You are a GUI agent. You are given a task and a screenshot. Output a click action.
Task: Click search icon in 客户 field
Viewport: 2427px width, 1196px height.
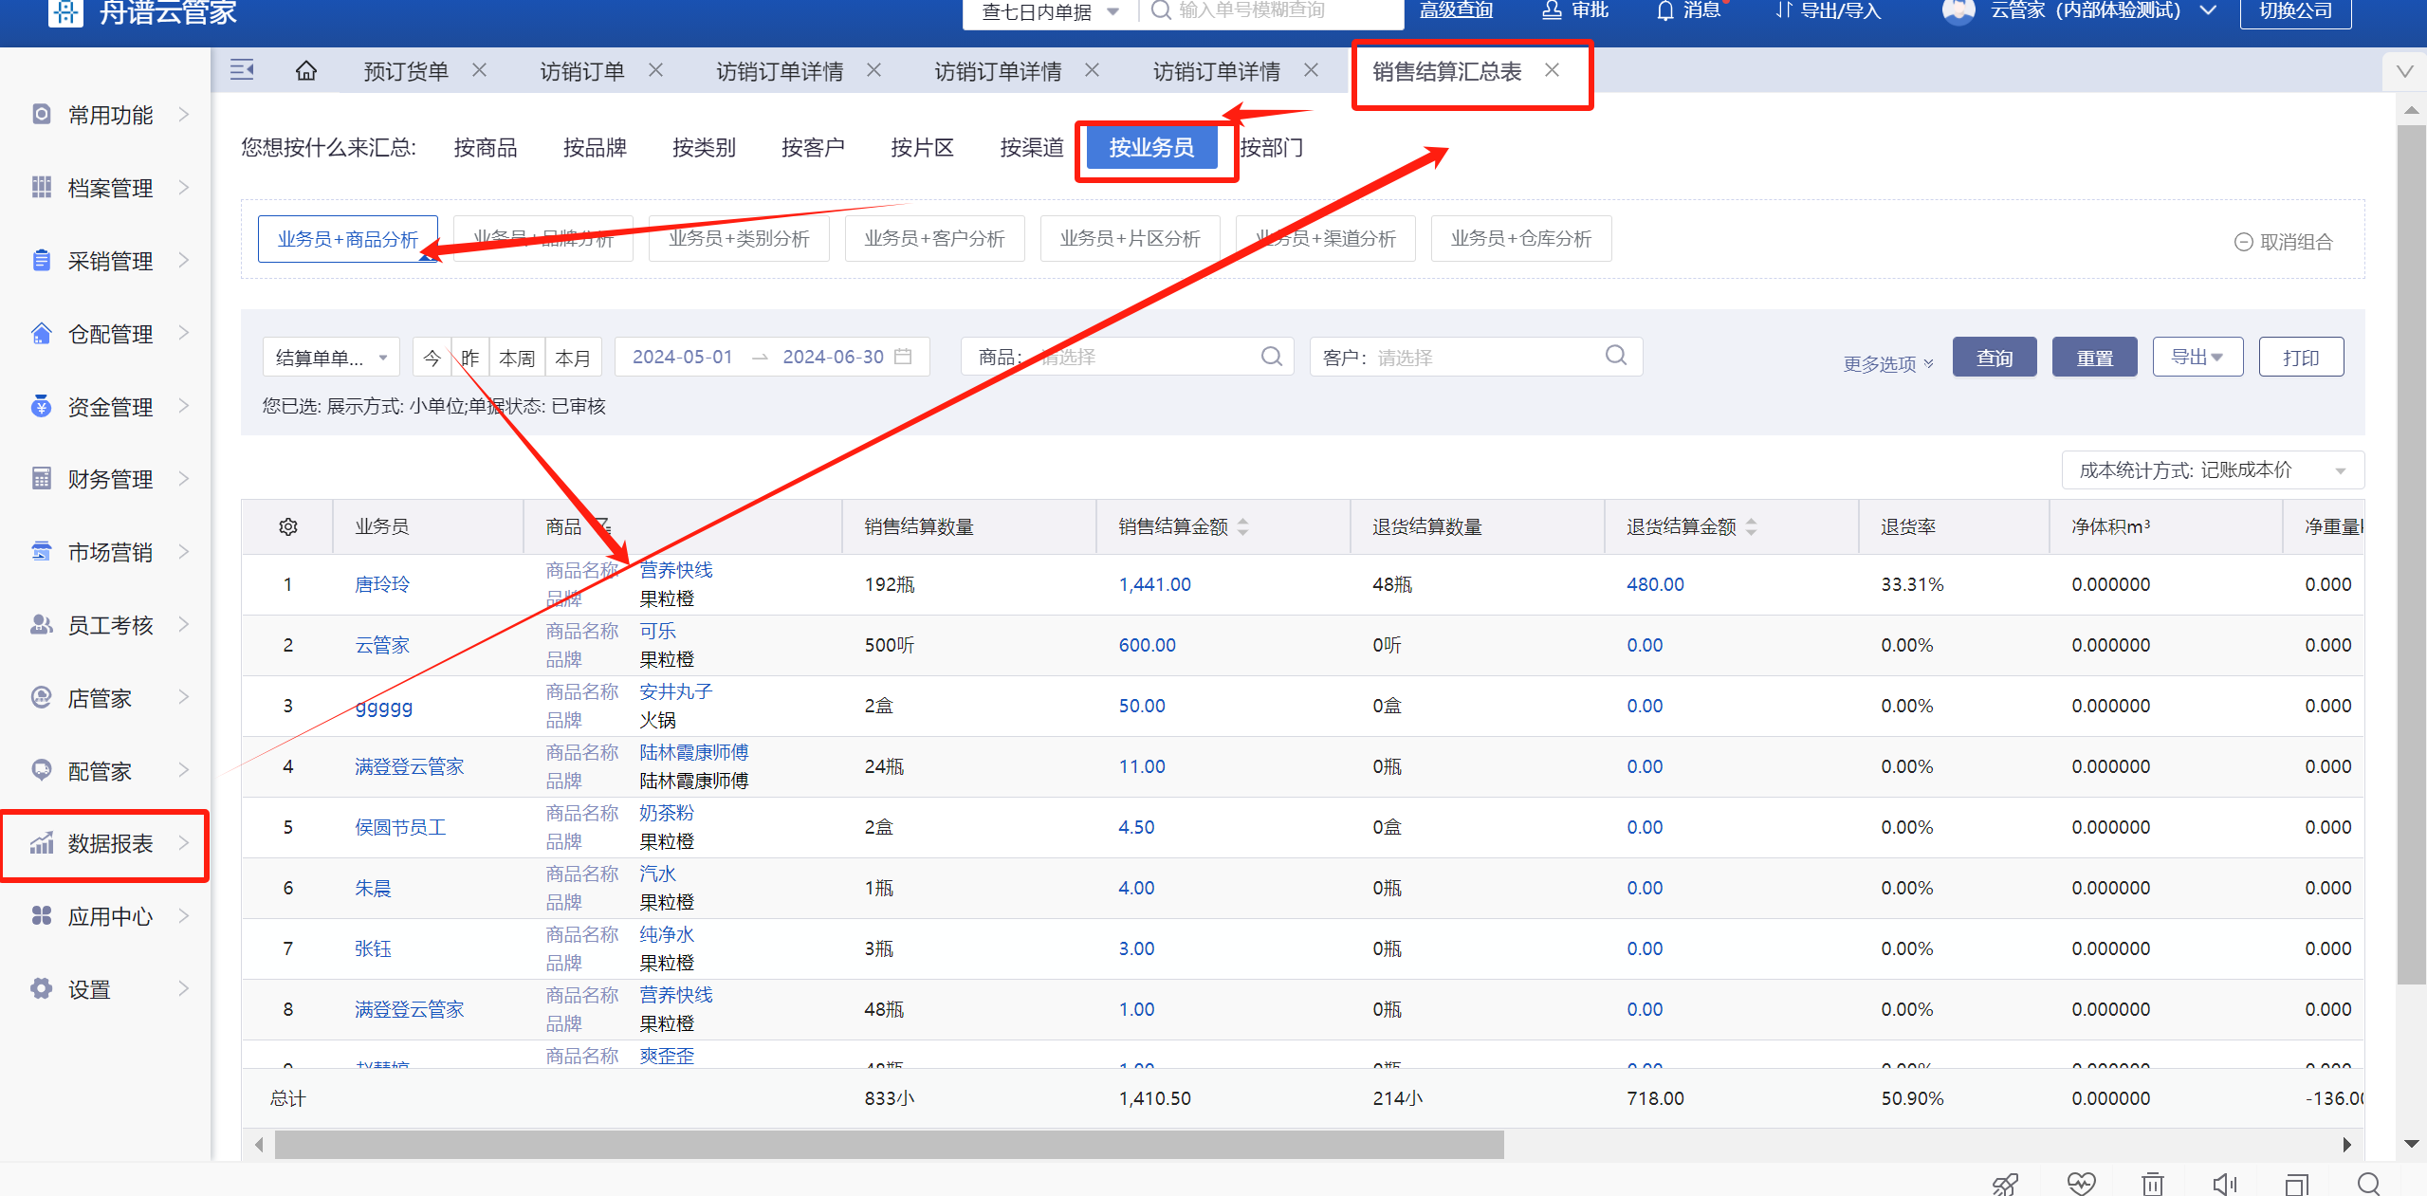point(1616,356)
